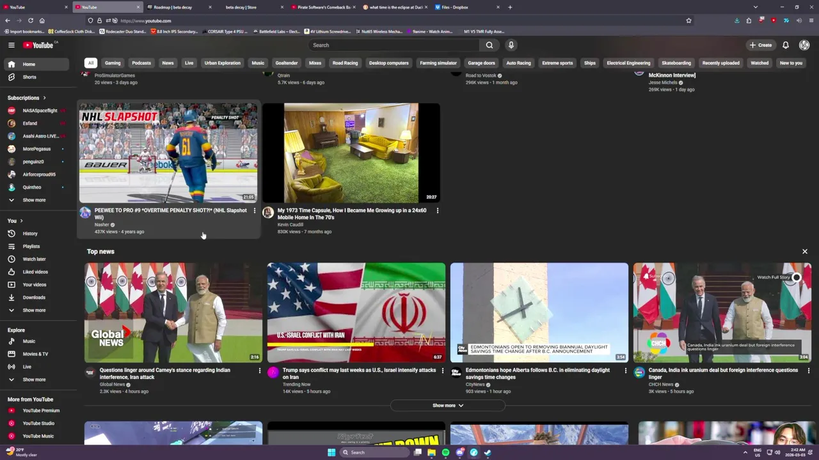Open History in sidebar
The height and width of the screenshot is (460, 819).
tap(37, 233)
